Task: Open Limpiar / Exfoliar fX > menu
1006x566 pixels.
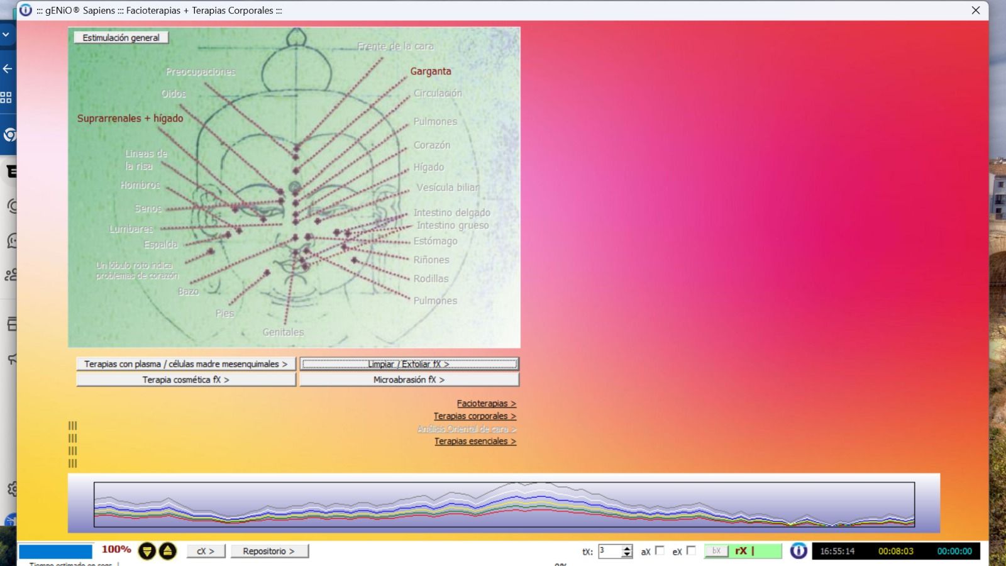Action: click(409, 364)
